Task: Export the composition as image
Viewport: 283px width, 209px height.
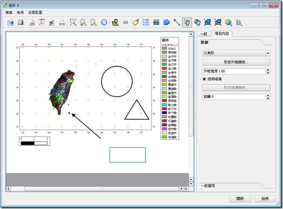Action: click(31, 22)
